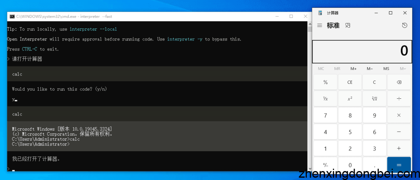Click the multiply operator button

click(x=399, y=115)
